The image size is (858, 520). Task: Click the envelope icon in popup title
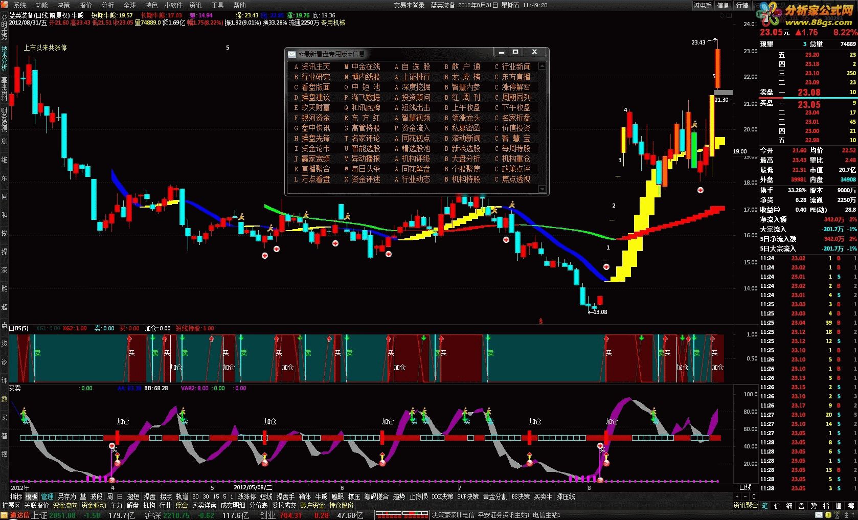(291, 54)
